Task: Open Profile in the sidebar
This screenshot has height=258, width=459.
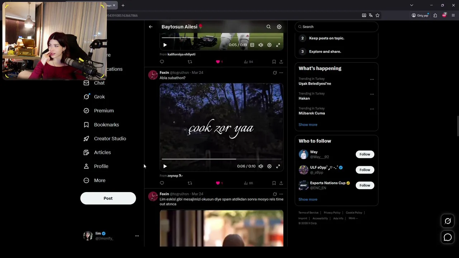Action: click(96, 166)
